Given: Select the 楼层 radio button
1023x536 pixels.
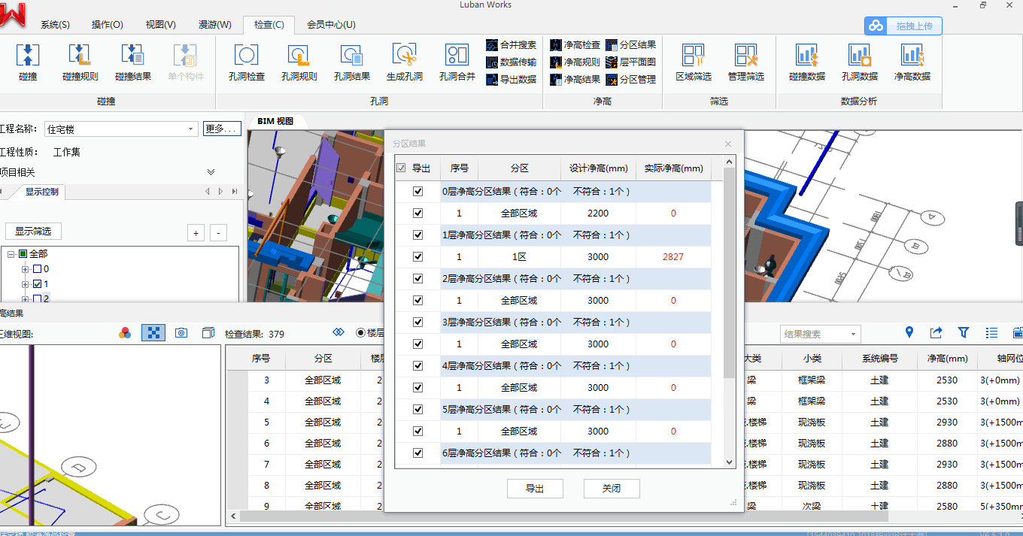Looking at the screenshot, I should pos(360,333).
